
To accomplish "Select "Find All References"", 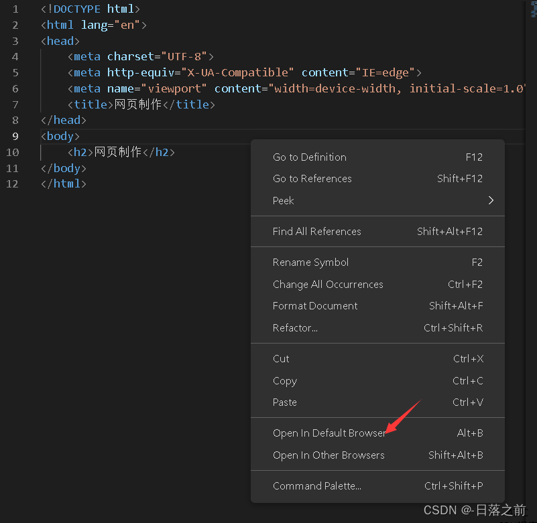I will 315,231.
